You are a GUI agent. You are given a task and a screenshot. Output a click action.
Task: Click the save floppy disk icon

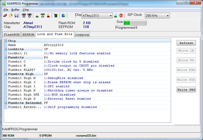pos(16,16)
